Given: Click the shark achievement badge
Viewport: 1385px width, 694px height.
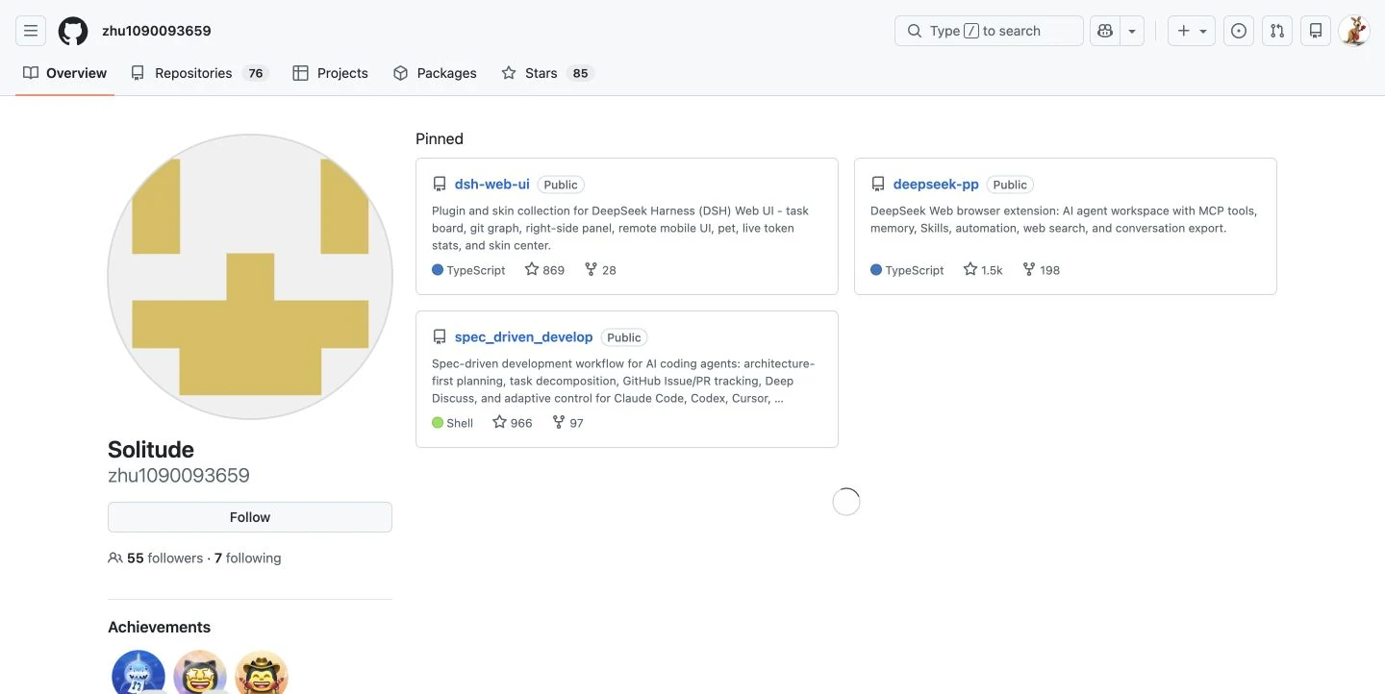Looking at the screenshot, I should coord(138,673).
